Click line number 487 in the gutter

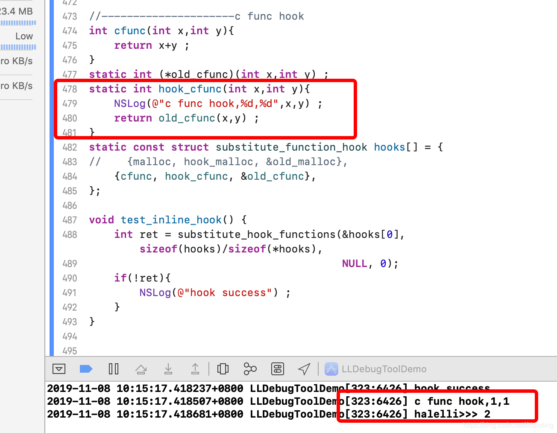tap(70, 220)
